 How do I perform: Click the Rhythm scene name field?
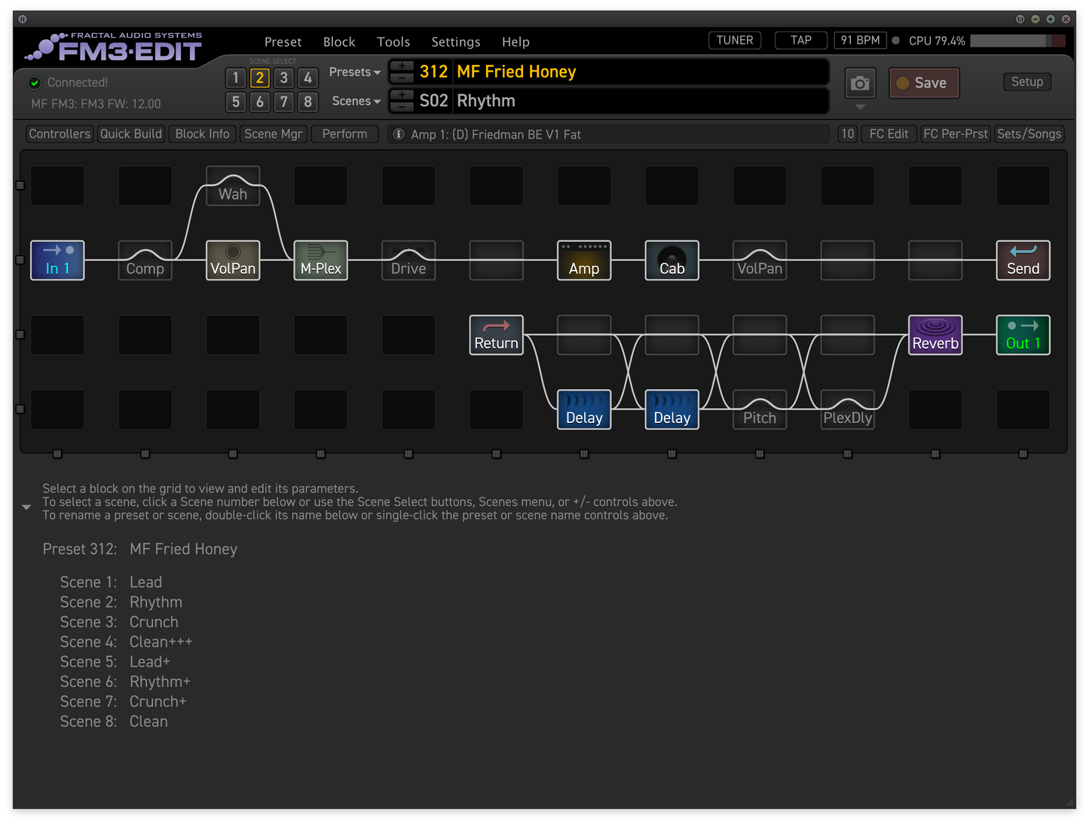(x=641, y=101)
